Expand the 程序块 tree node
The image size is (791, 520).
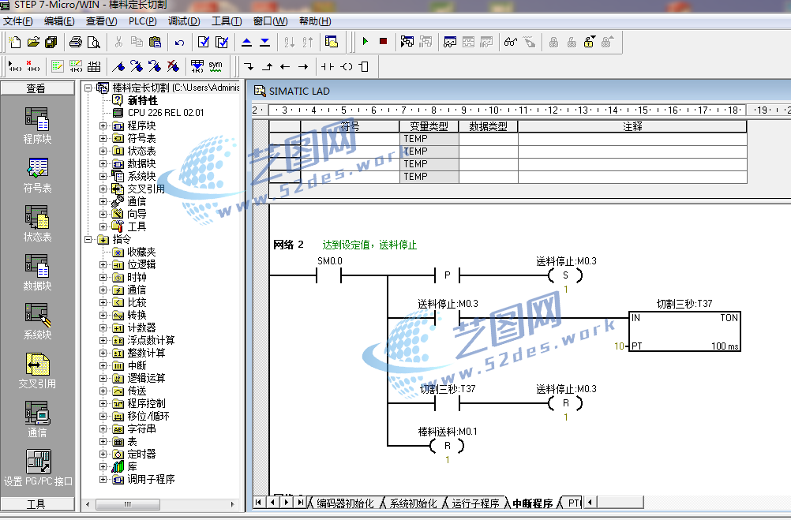click(103, 125)
